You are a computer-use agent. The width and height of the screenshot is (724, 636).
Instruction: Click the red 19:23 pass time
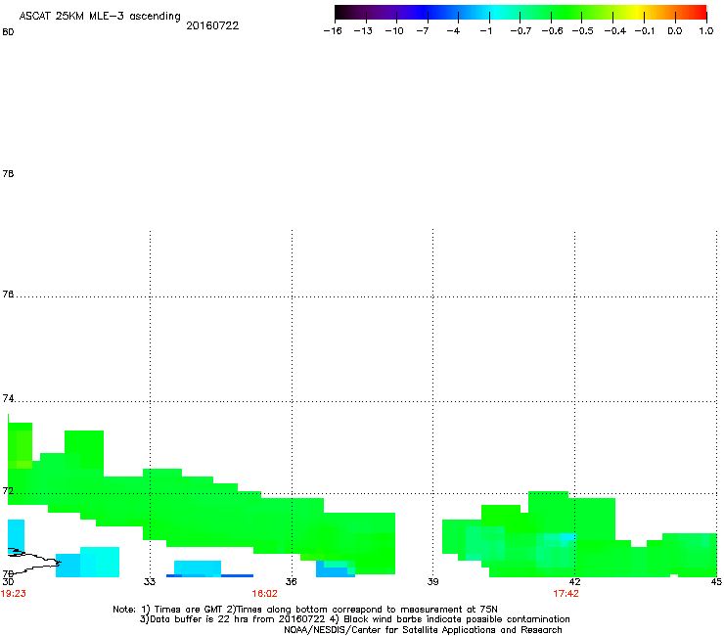point(14,594)
